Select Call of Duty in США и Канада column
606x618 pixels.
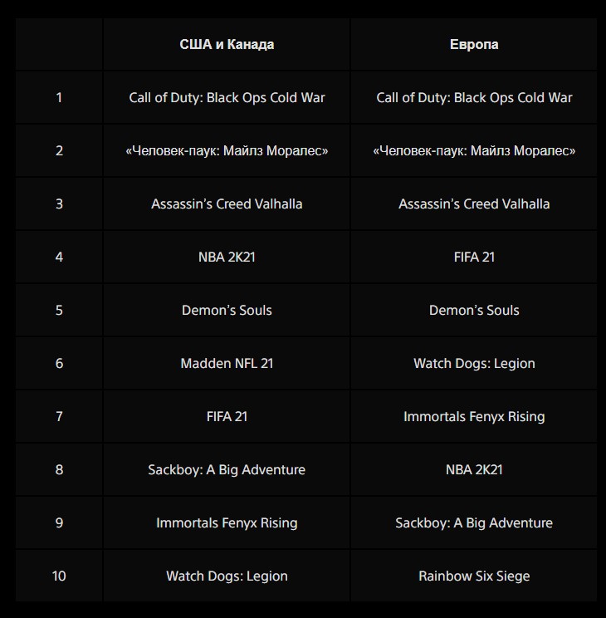click(x=227, y=97)
